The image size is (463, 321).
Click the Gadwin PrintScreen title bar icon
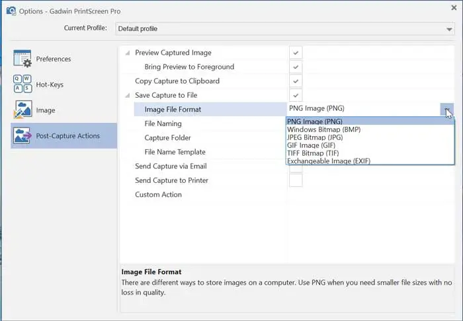click(11, 11)
